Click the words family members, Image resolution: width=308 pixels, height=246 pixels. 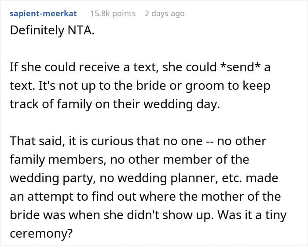tap(58, 160)
